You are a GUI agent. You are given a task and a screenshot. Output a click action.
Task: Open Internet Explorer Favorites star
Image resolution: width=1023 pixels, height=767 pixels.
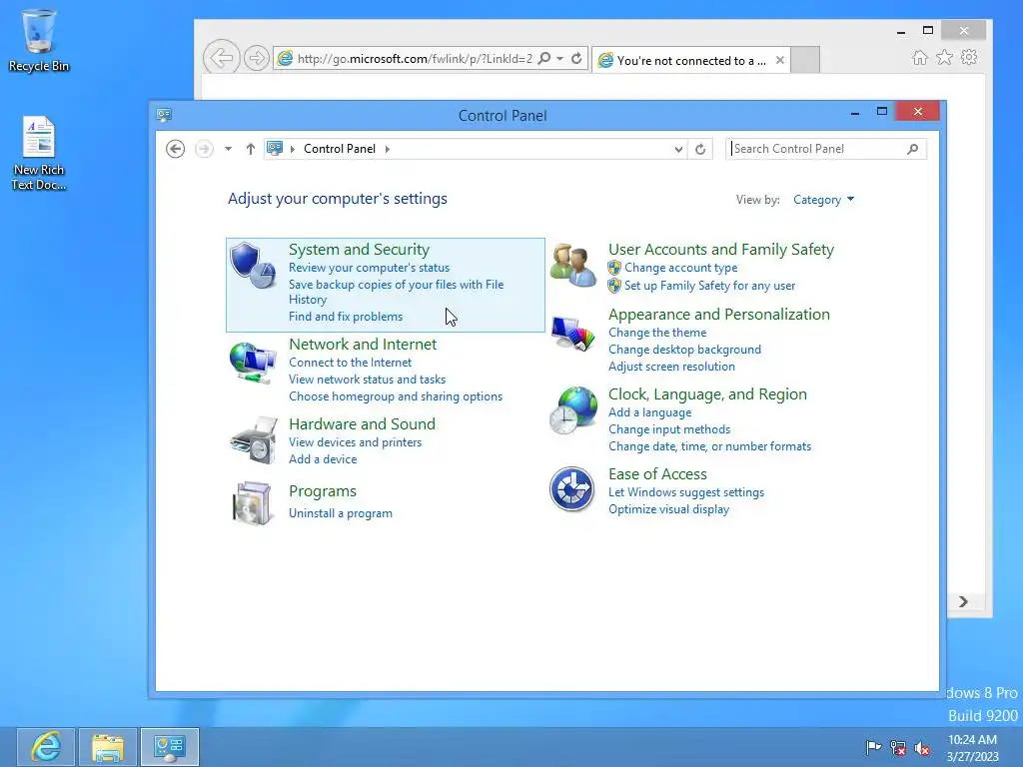[944, 58]
